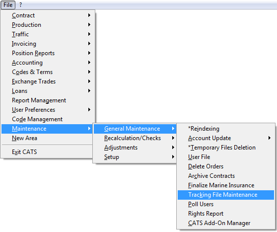Expand the Contract submenu
Screen dimensions: 277x232
pyautogui.click(x=48, y=15)
